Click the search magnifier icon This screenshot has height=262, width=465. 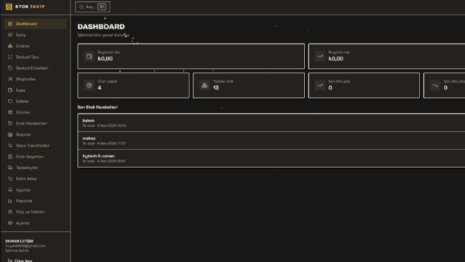coord(82,7)
